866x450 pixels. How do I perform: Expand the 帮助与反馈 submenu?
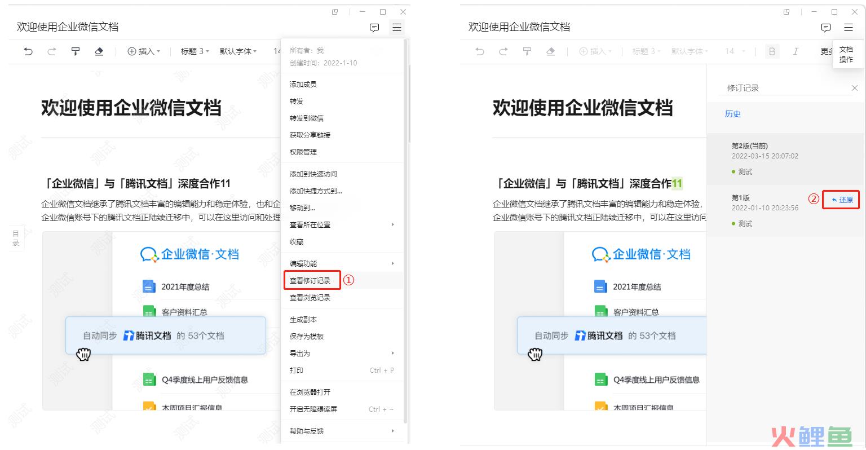[342, 431]
